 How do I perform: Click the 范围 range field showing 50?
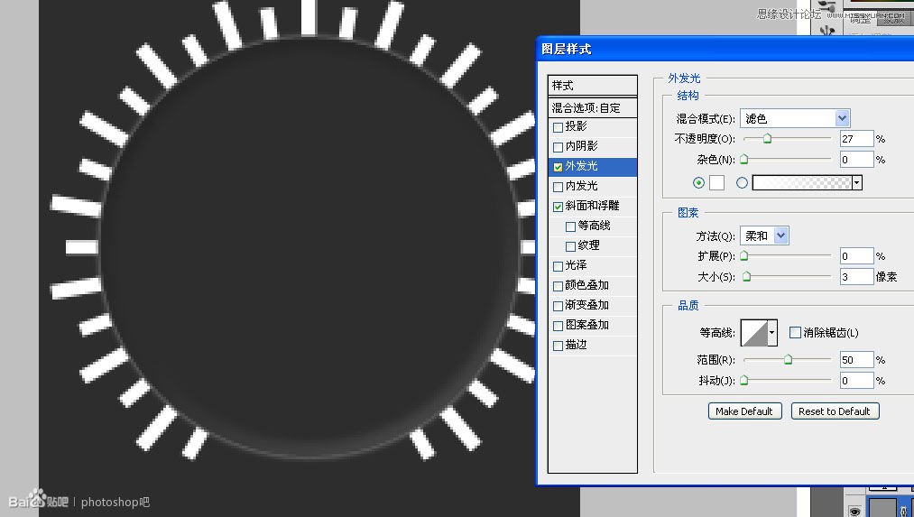pyautogui.click(x=857, y=360)
